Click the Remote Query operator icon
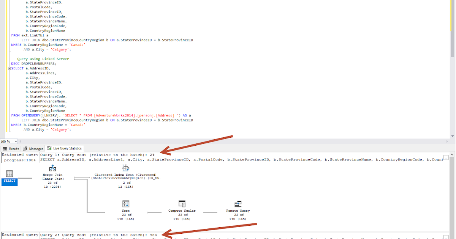This screenshot has width=456, height=239. (238, 204)
